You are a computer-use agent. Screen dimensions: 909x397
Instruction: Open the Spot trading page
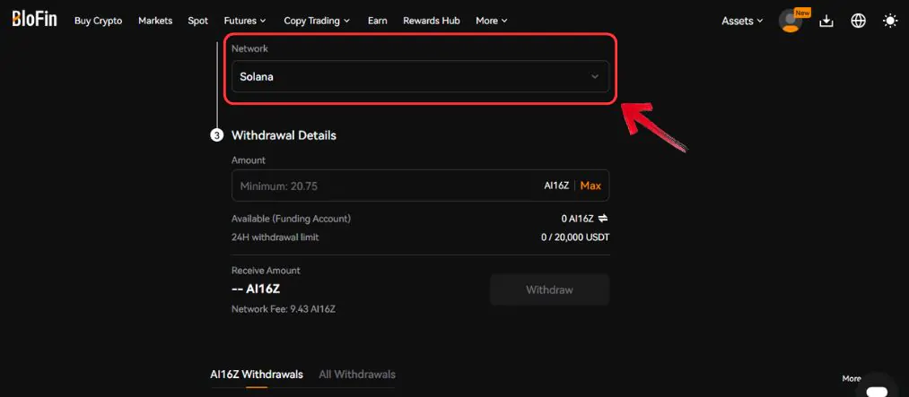click(x=197, y=21)
